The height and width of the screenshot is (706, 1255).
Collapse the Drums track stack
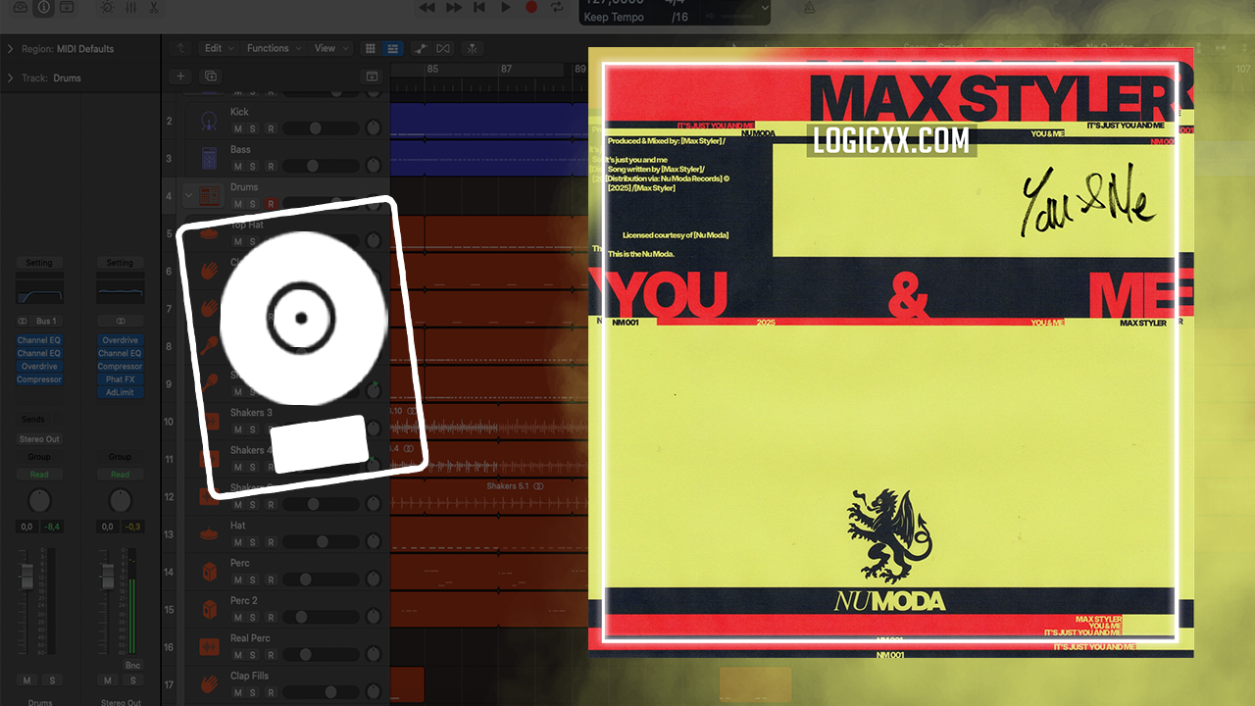click(x=189, y=196)
